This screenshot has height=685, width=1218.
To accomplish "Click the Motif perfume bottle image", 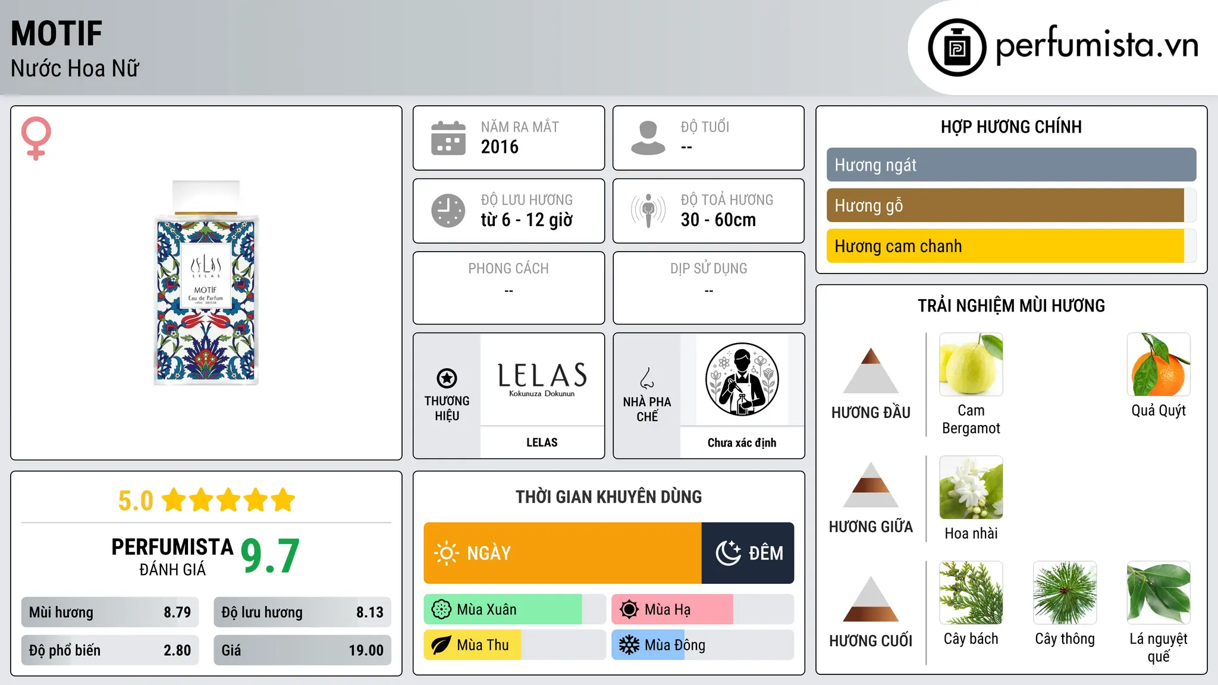I will coord(206,283).
